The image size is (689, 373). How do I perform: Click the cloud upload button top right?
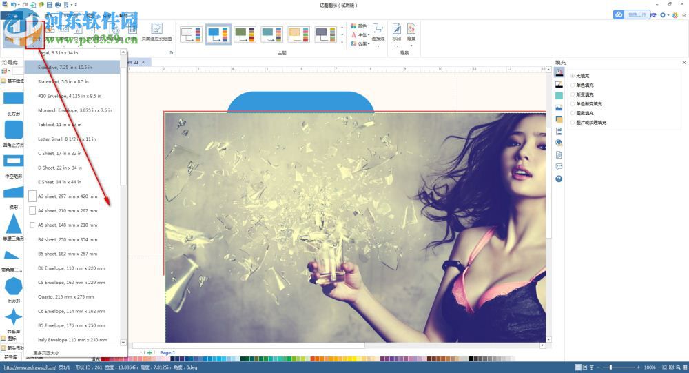click(631, 14)
